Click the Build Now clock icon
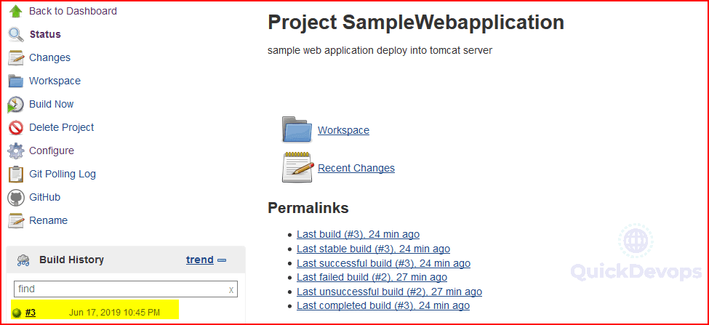 16,105
